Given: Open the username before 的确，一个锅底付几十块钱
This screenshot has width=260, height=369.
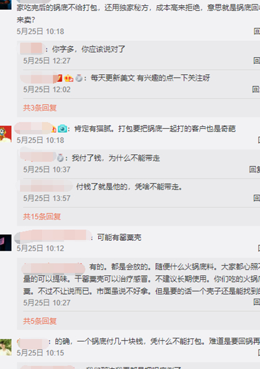Looking at the screenshot, I should click(33, 344).
